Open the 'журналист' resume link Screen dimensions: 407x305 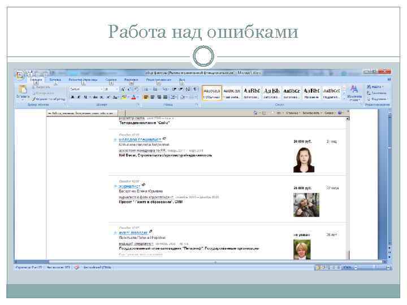[129, 186]
